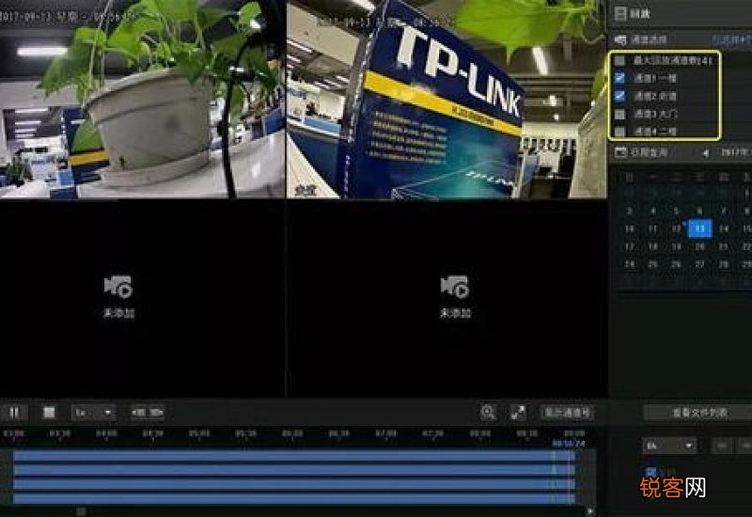This screenshot has height=517, width=752.
Task: Click the second blue recording track
Action: pos(294,470)
